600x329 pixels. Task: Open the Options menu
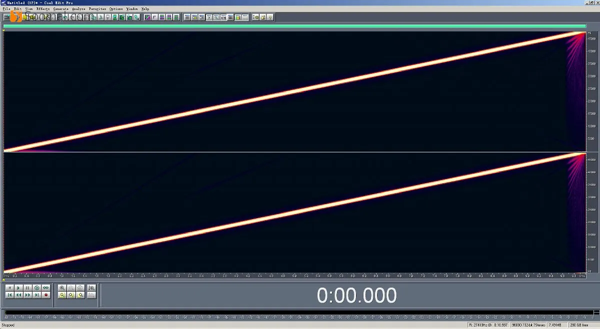coord(116,9)
